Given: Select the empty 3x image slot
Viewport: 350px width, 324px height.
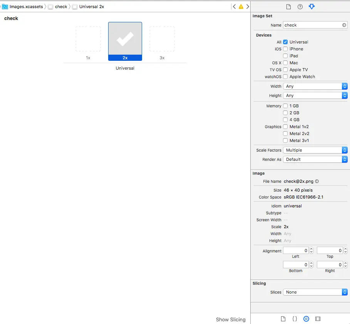Looking at the screenshot, I should point(162,39).
